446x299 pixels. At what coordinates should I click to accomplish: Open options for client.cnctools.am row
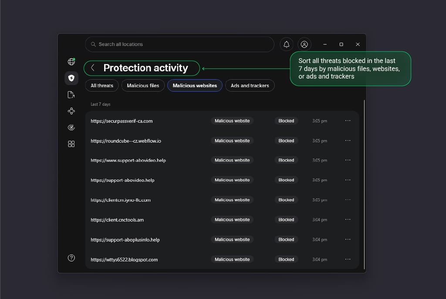tap(348, 220)
